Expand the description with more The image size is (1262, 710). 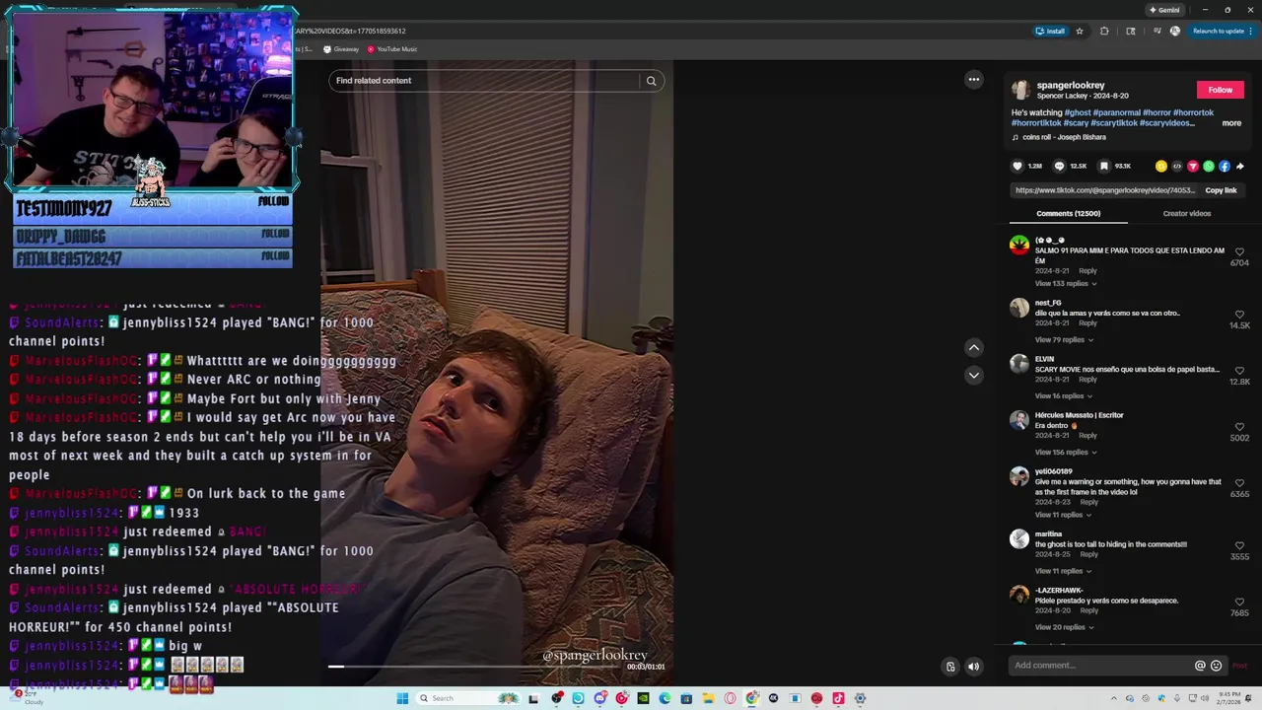coord(1231,123)
